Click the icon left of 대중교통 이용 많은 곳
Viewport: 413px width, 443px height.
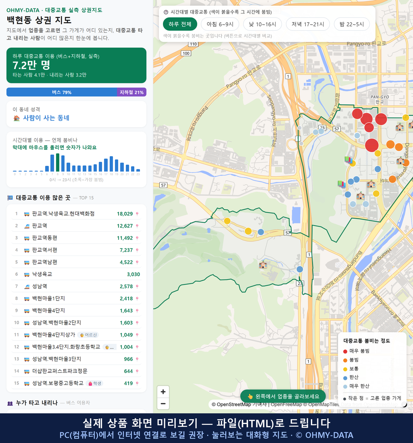10,198
